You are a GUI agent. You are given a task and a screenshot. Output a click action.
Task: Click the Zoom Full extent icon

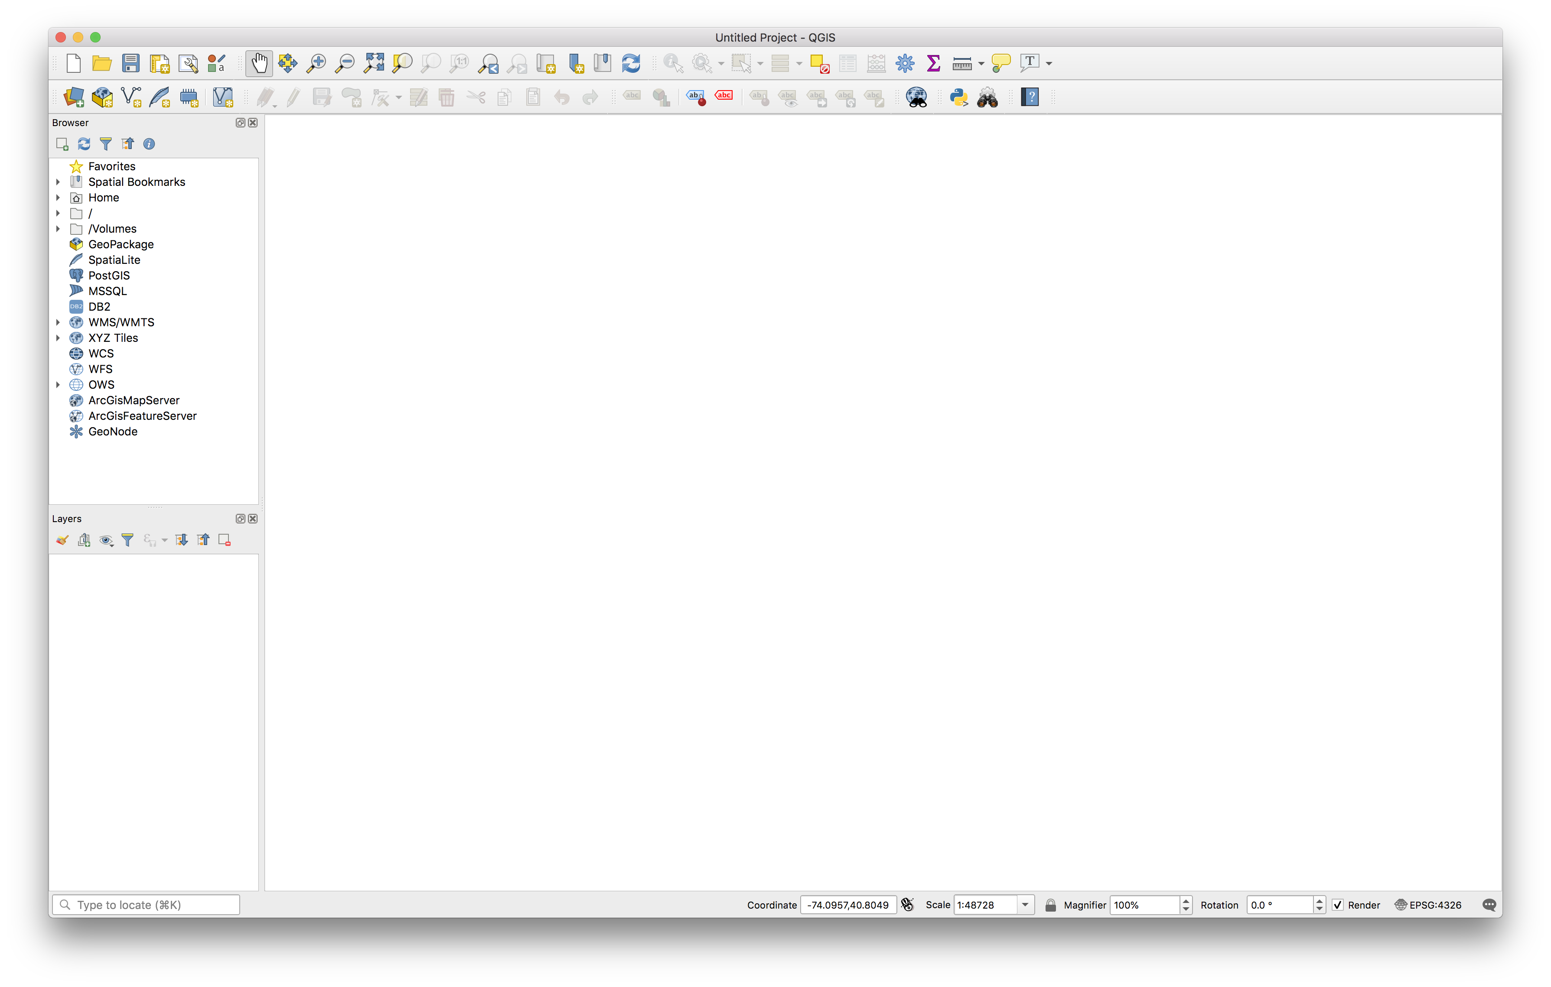click(374, 63)
